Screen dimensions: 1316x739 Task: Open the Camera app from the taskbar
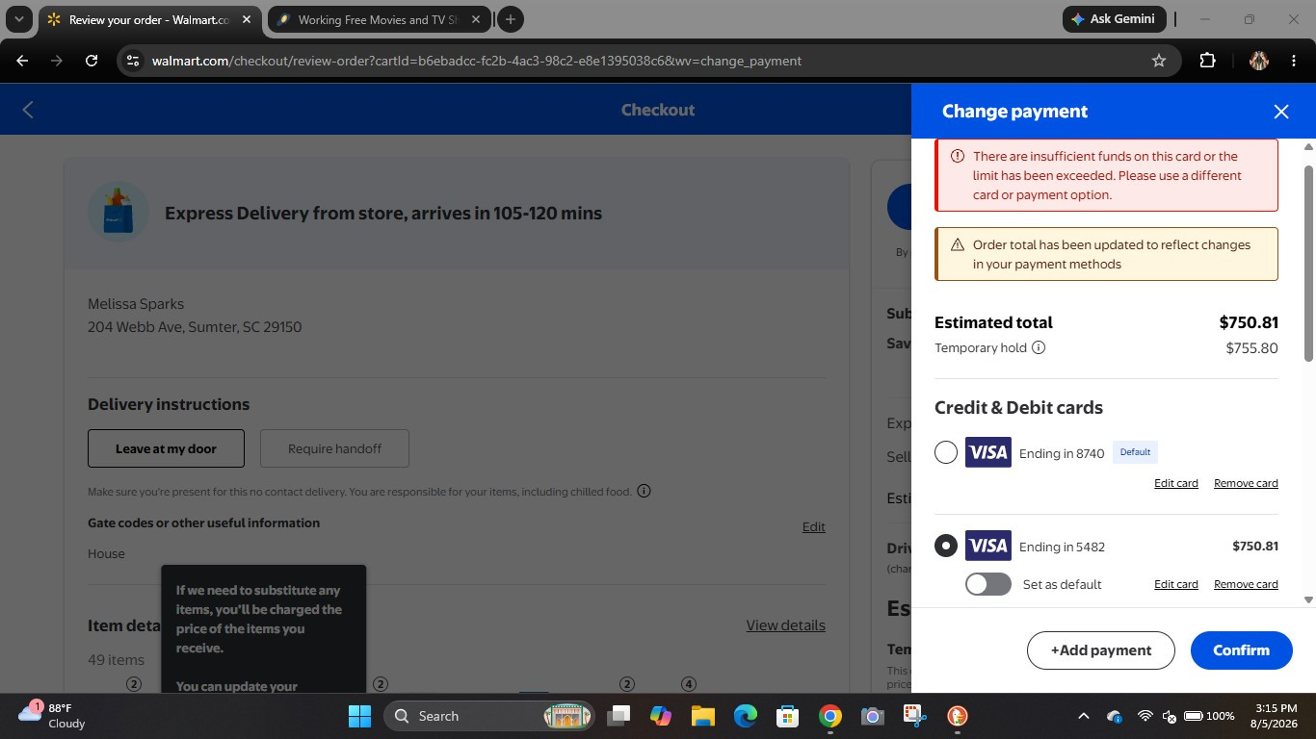(x=873, y=716)
